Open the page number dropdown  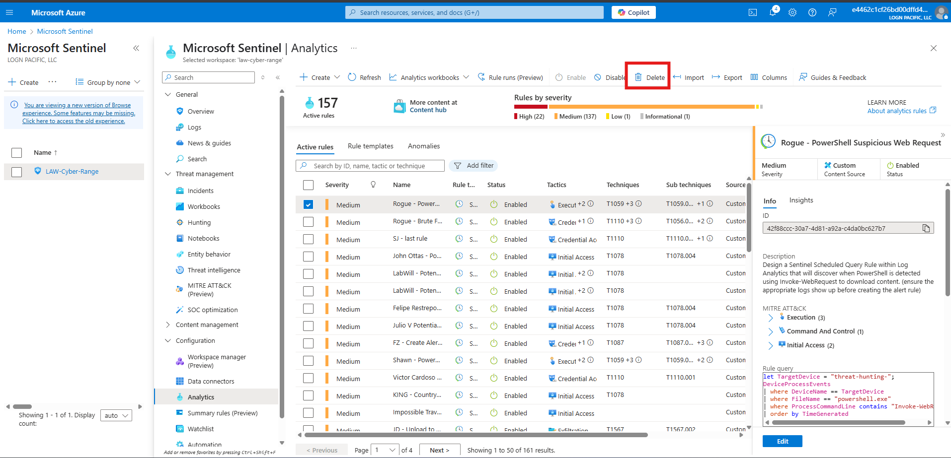(385, 450)
